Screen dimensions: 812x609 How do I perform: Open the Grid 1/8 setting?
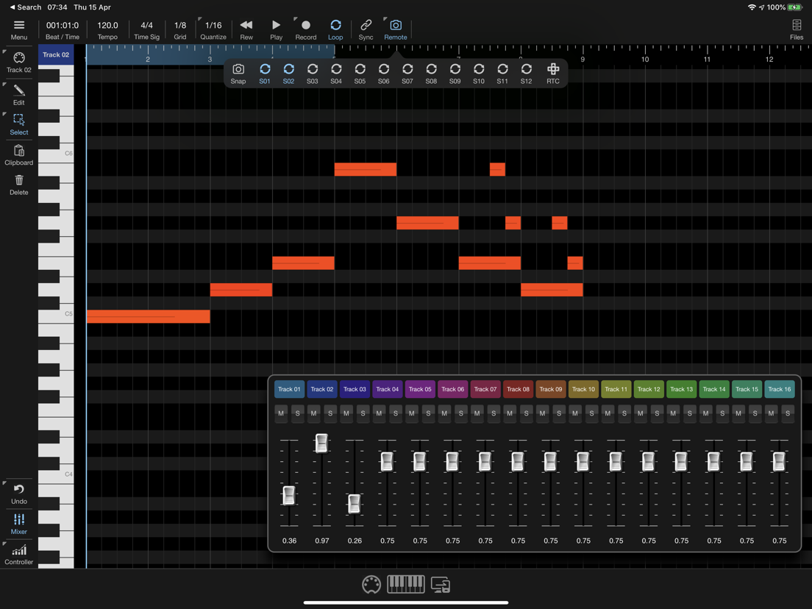pyautogui.click(x=180, y=30)
